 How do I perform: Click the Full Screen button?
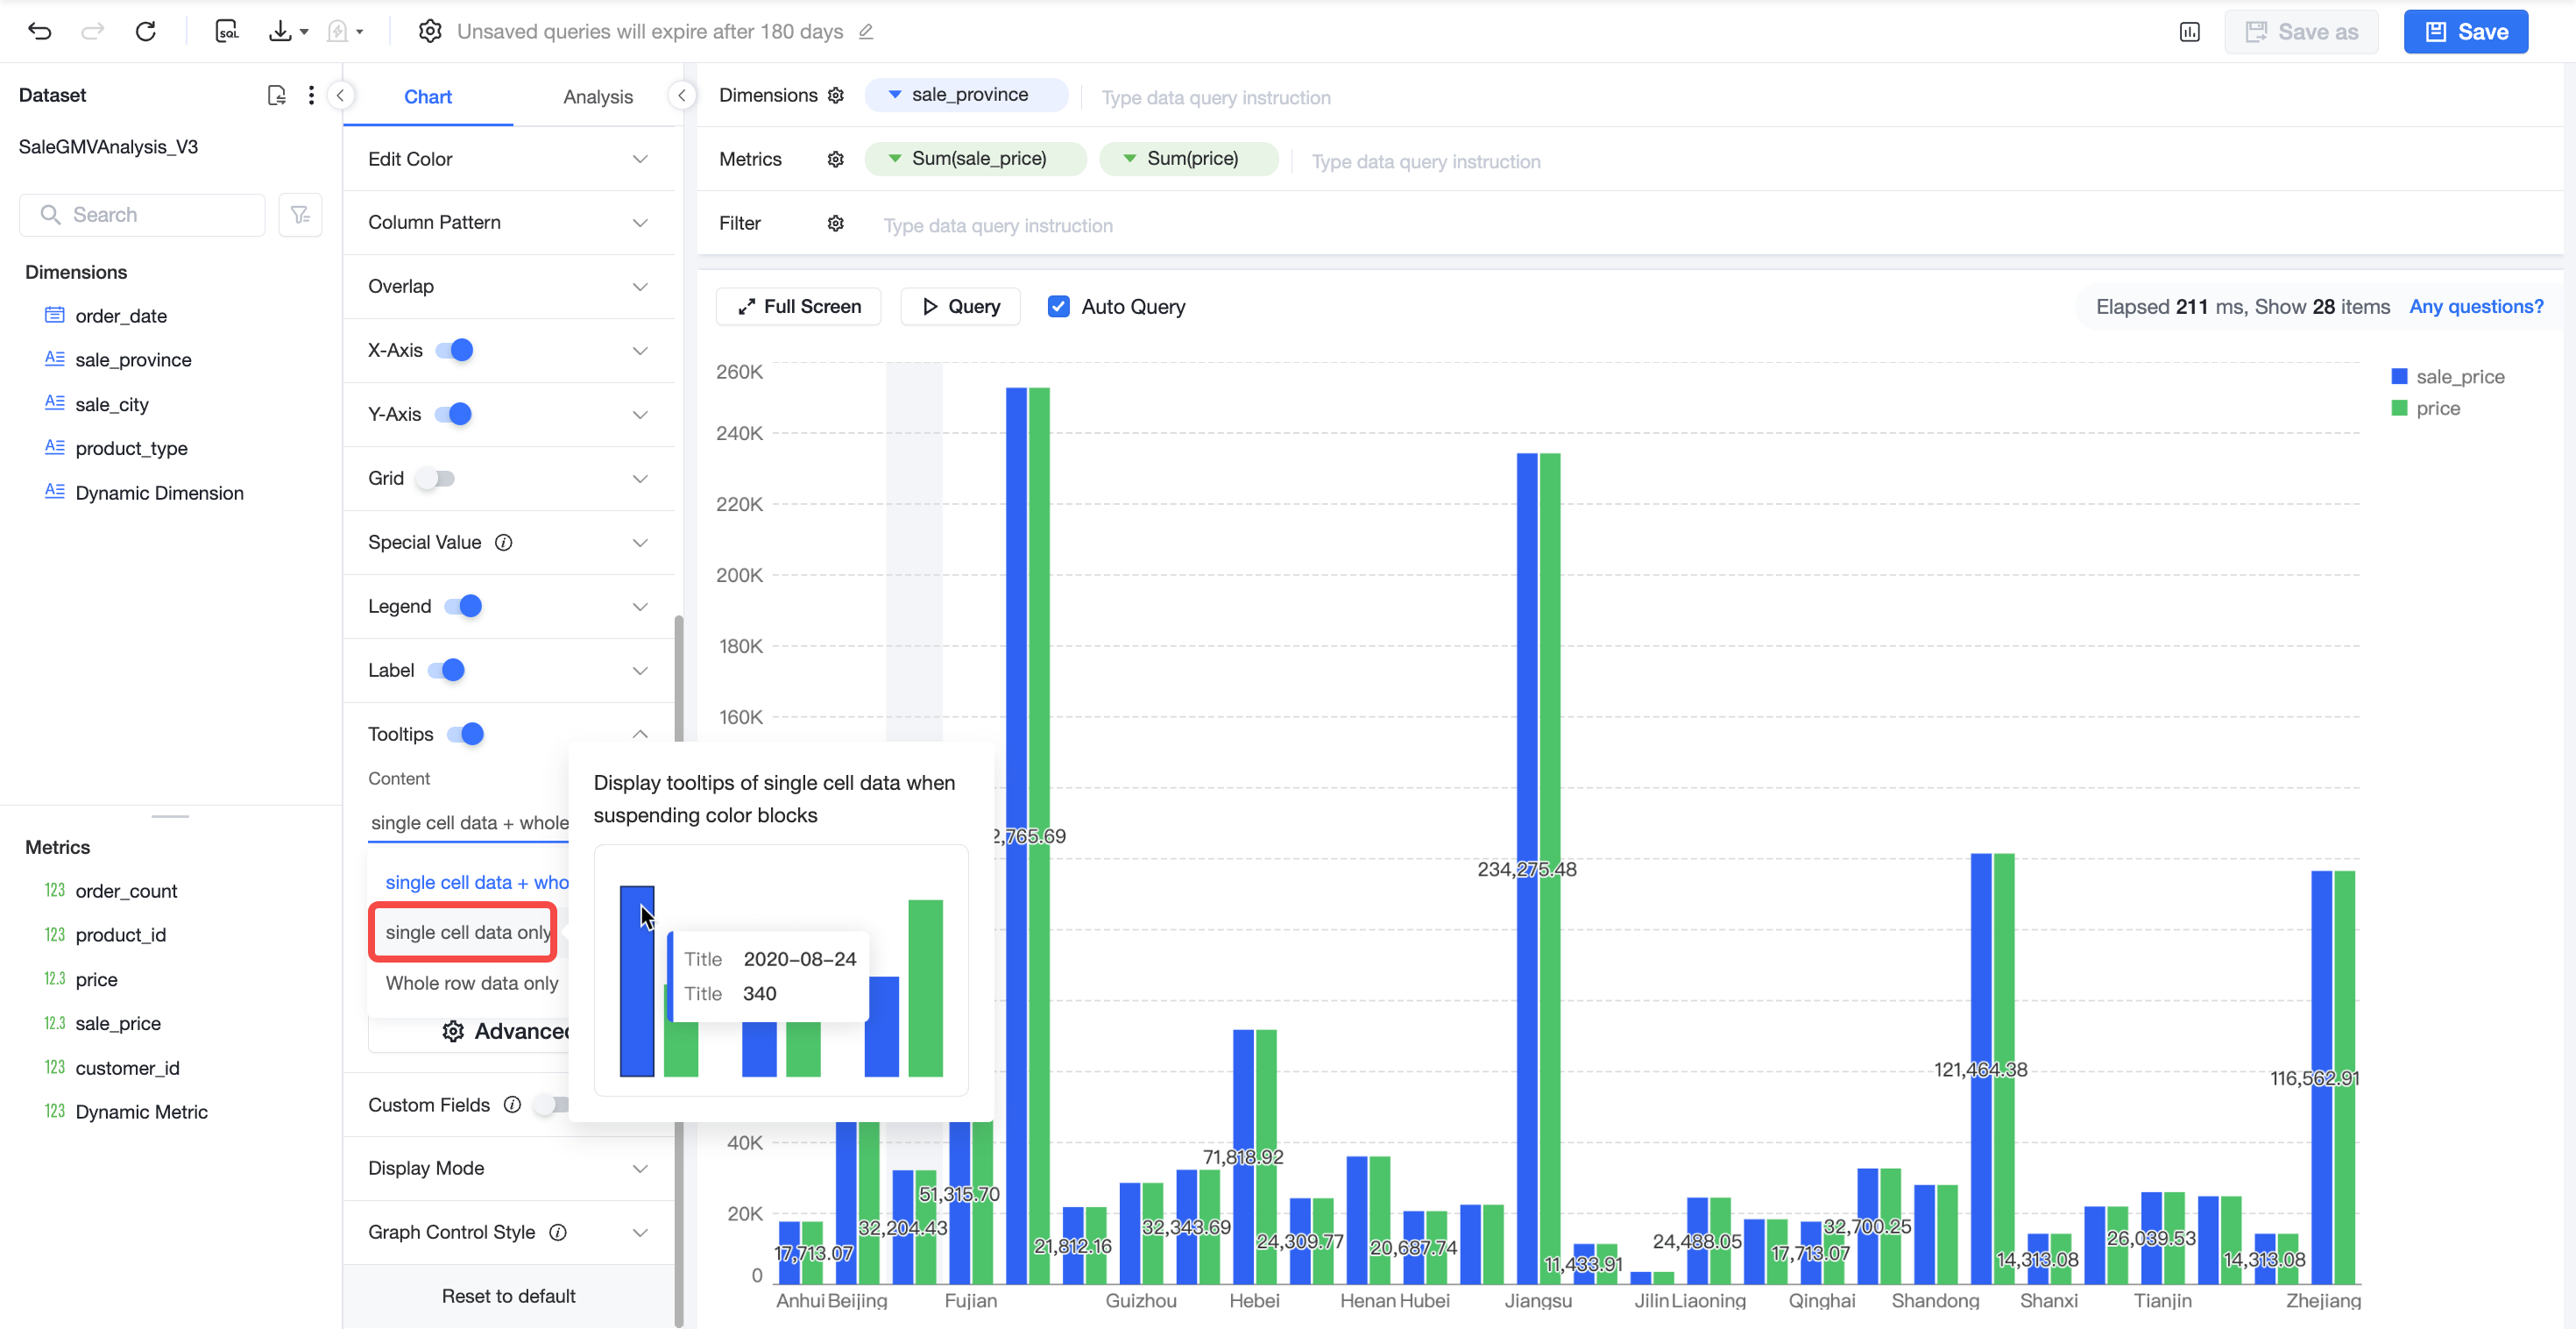(x=799, y=306)
